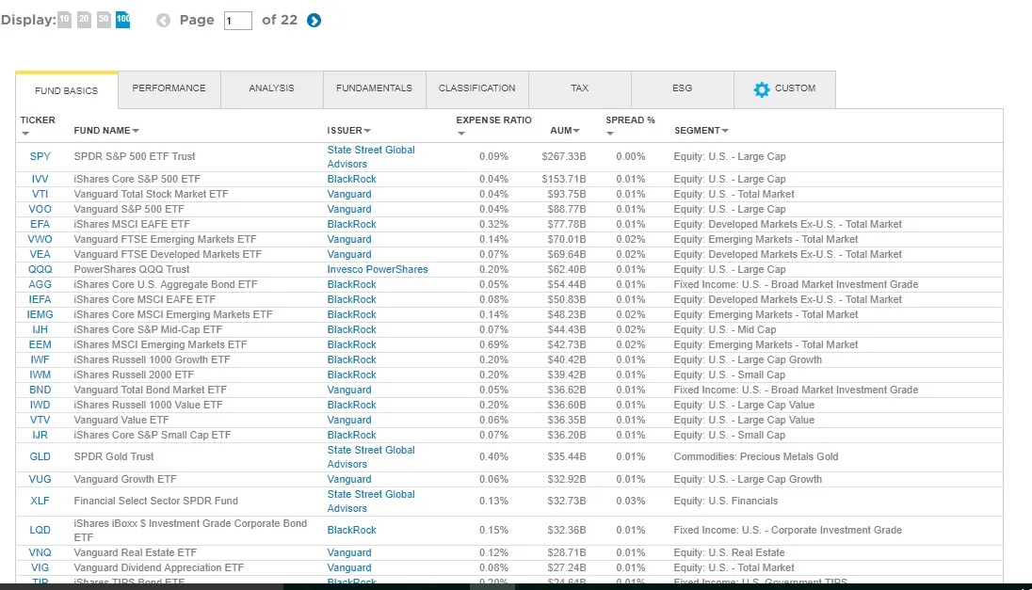The image size is (1032, 590).
Task: Open the IEMG ticker link
Action: pyautogui.click(x=40, y=315)
